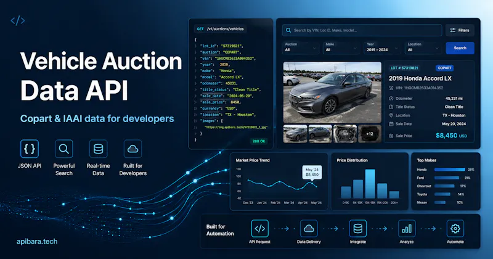This screenshot has width=493, height=259.
Task: Click the VIN icon beside vehicle number
Action: point(391,88)
